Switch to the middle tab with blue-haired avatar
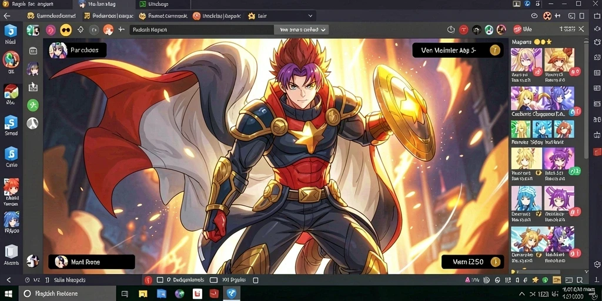The height and width of the screenshot is (301, 602). point(103,4)
